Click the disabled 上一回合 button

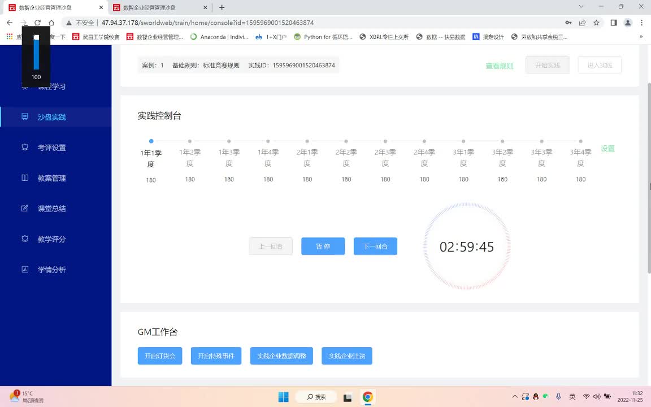271,246
